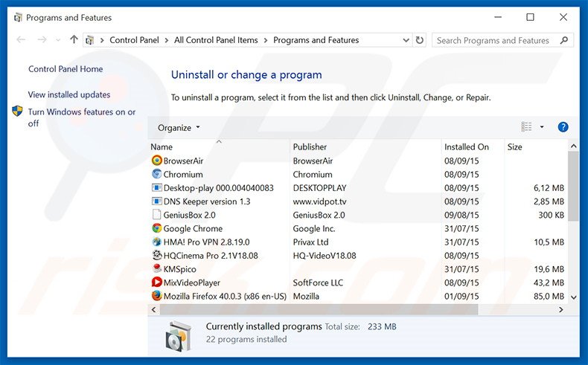The width and height of the screenshot is (588, 365).
Task: Click the horizontal scrollbar left arrow
Action: click(153, 309)
